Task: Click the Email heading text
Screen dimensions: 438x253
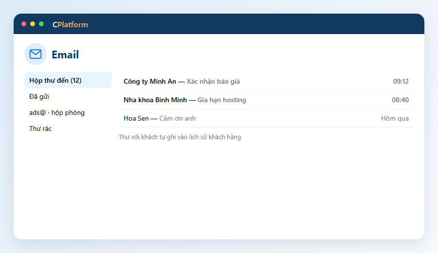Action: [65, 54]
